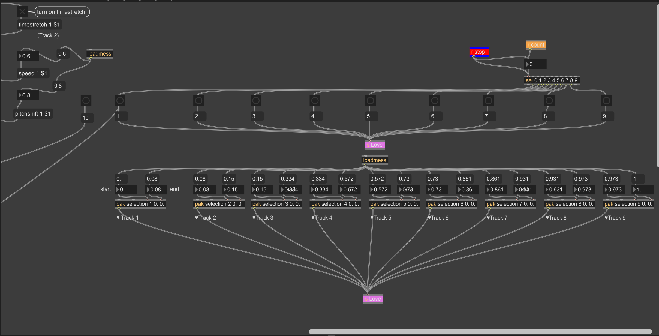Hit the bang button above message 7

488,101
